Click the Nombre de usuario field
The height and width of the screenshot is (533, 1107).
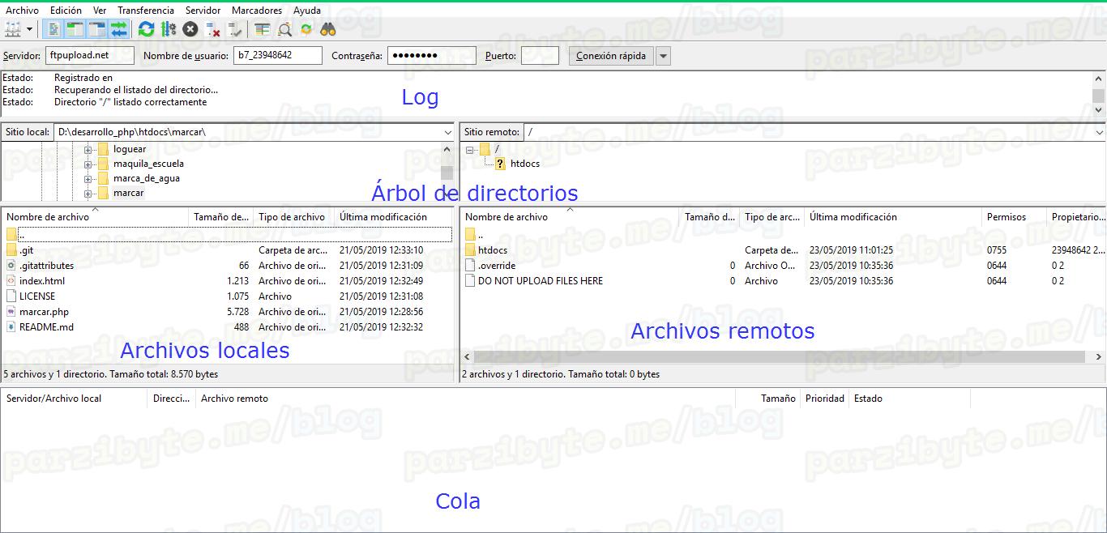[x=276, y=56]
